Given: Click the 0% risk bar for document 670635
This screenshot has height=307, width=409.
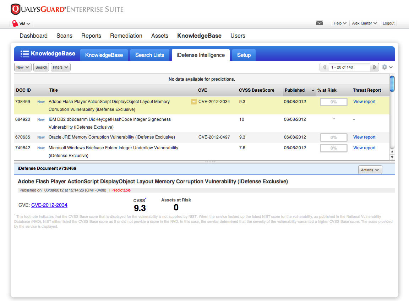Looking at the screenshot, I should (334, 137).
